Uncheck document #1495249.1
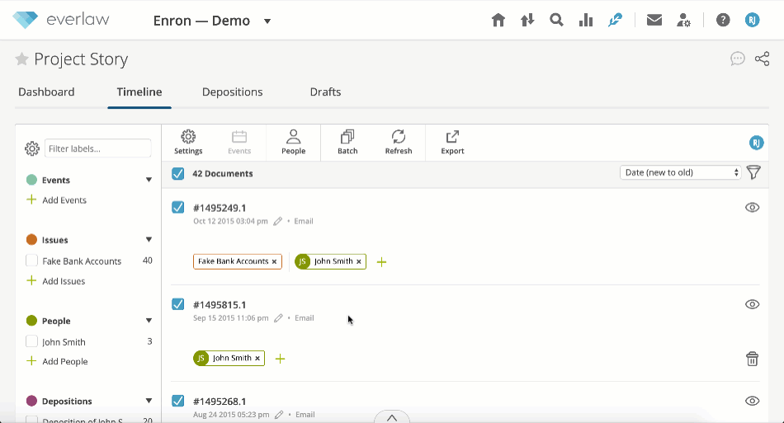Image resolution: width=784 pixels, height=423 pixels. (178, 207)
